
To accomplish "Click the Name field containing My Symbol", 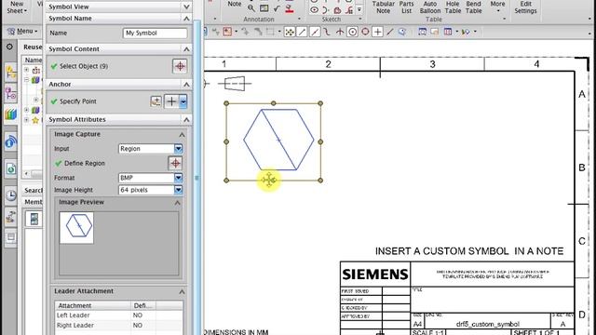I will pyautogui.click(x=156, y=33).
